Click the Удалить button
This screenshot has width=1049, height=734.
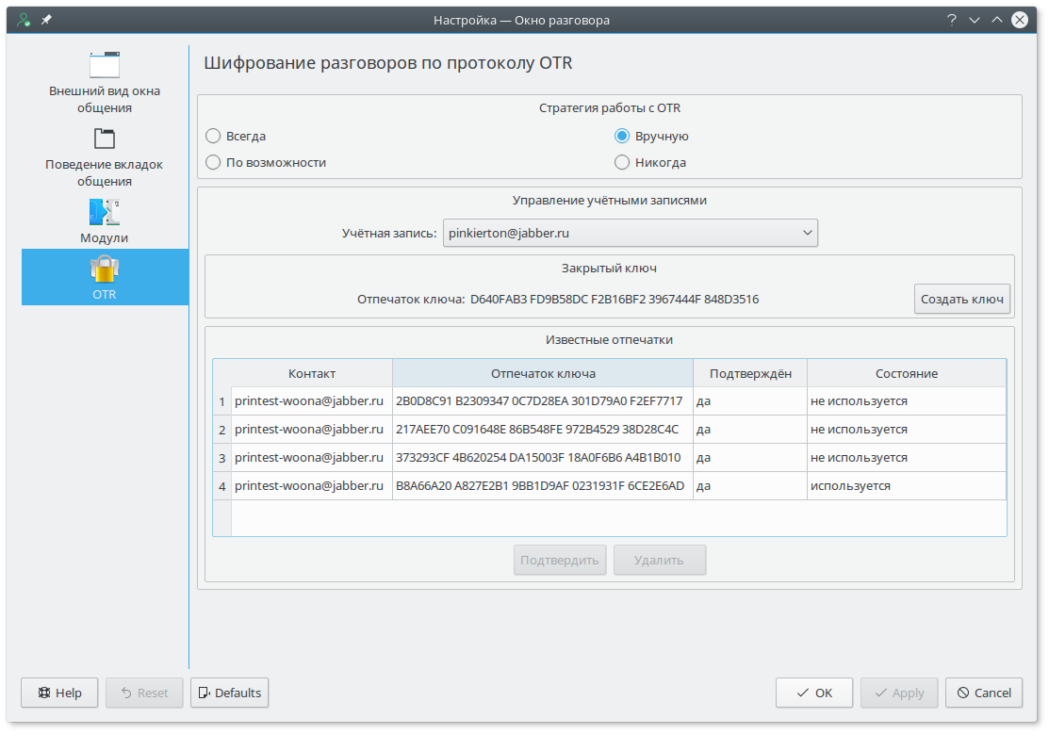pyautogui.click(x=660, y=560)
